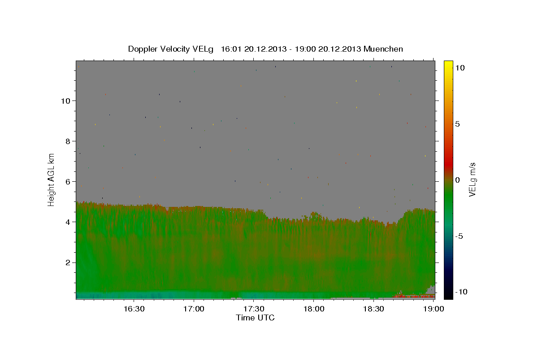Click the colorbar value -10 at bottom
The width and height of the screenshot is (538, 359).
pos(461,292)
